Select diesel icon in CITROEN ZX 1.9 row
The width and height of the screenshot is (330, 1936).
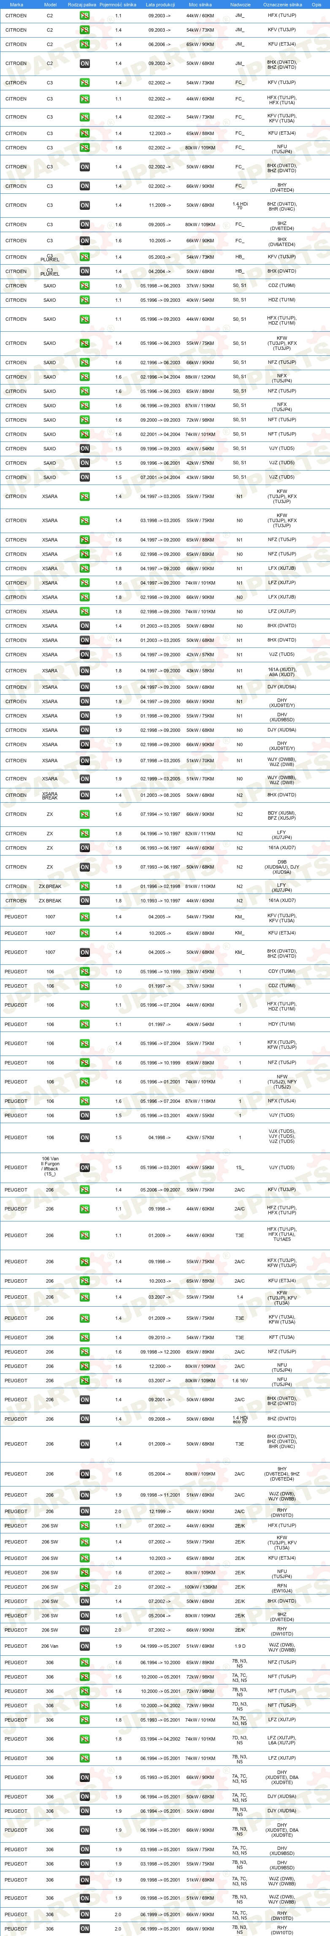point(84,867)
